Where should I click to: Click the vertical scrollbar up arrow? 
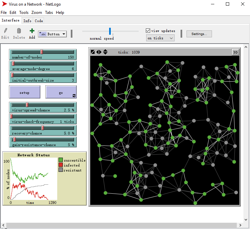[x=246, y=47]
